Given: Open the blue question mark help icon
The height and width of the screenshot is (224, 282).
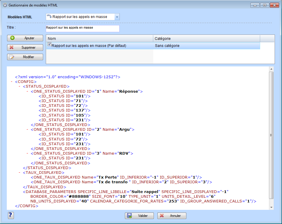Looking at the screenshot, I should (x=11, y=215).
